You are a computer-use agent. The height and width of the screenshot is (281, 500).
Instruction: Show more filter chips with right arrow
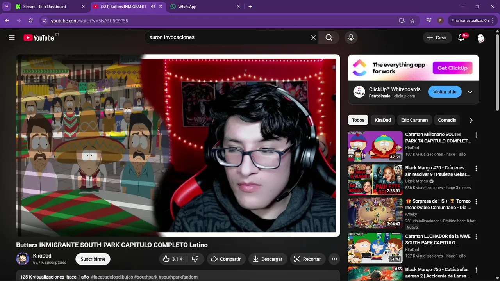471,120
